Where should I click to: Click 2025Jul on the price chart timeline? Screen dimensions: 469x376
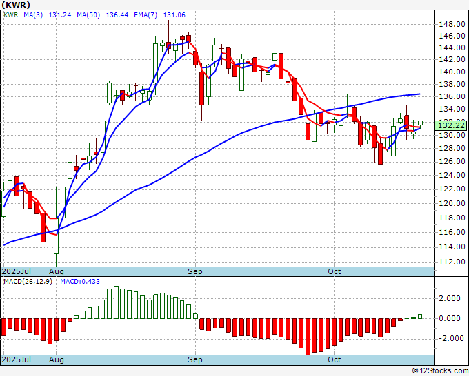tap(16, 271)
